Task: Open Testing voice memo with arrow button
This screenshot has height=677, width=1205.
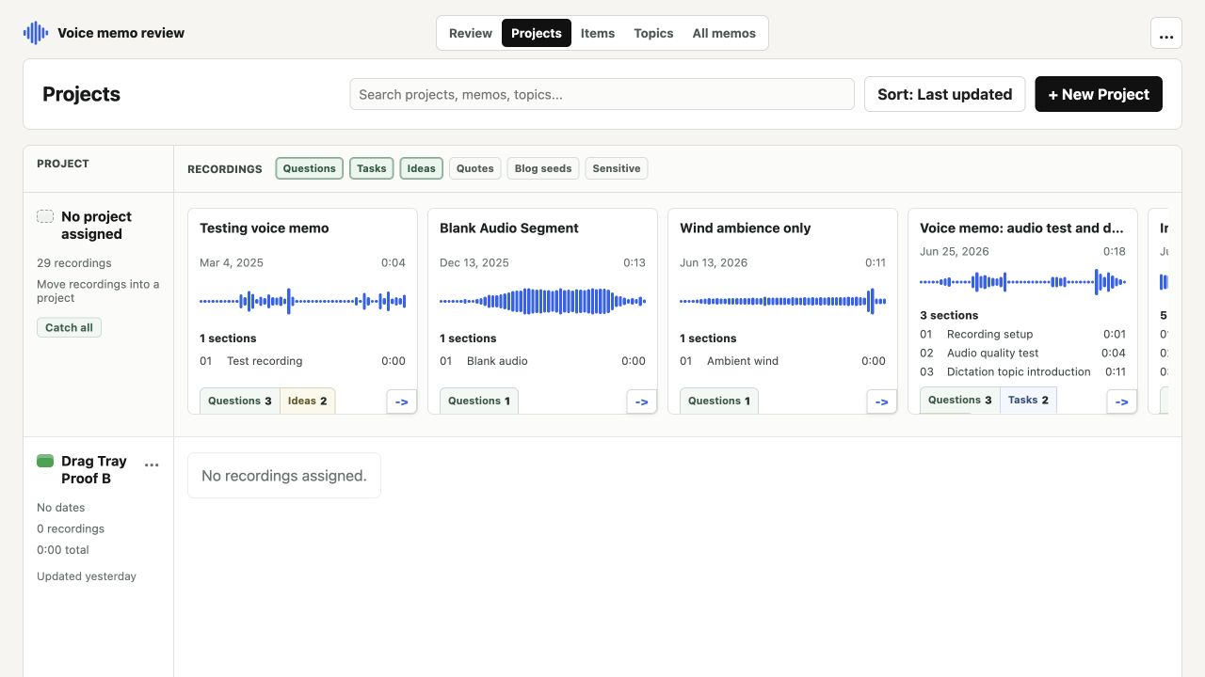Action: point(402,401)
